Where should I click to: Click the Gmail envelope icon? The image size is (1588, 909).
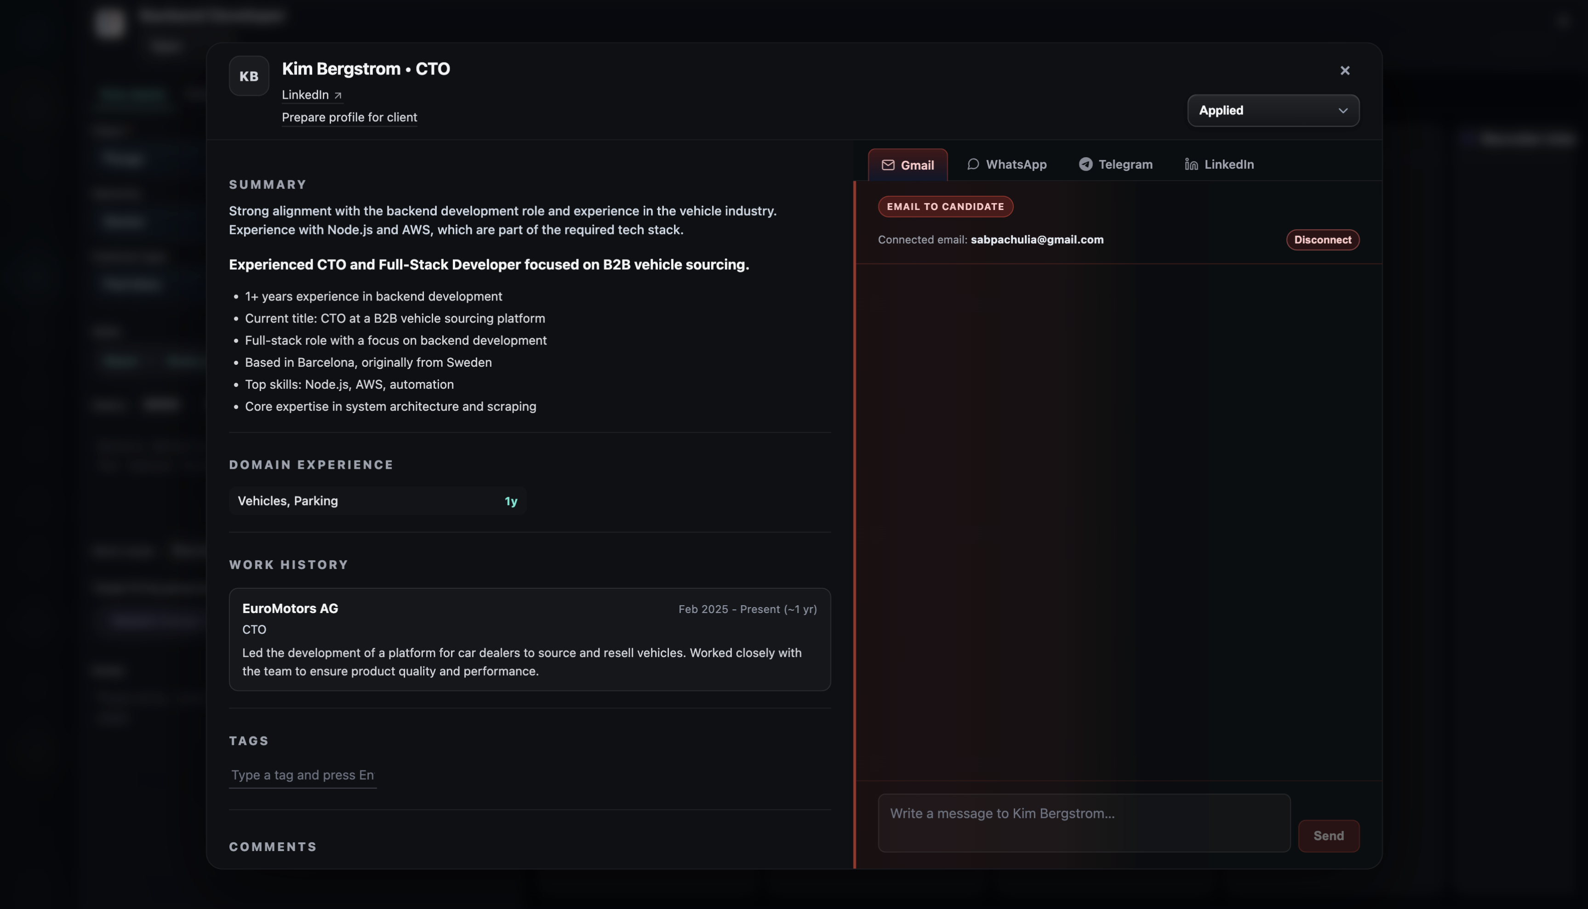coord(887,165)
